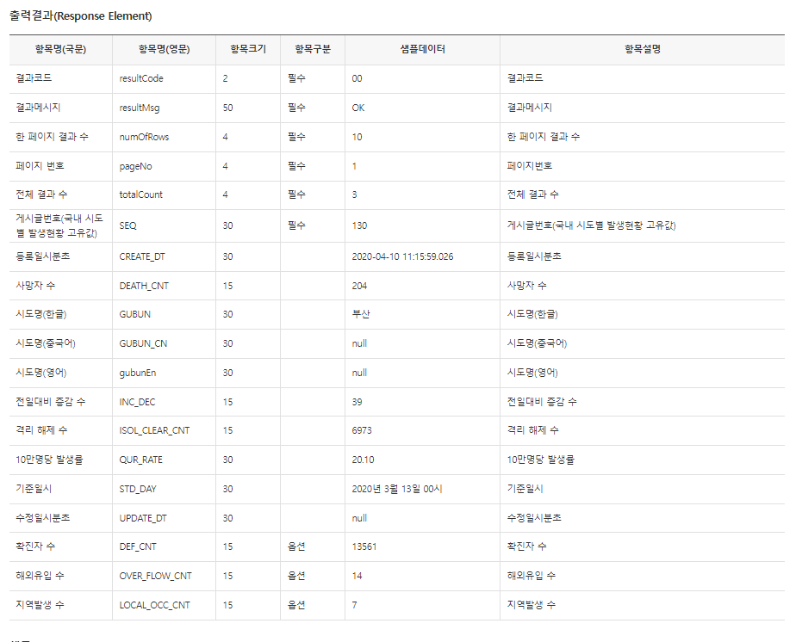The height and width of the screenshot is (642, 802).
Task: Click the 출력결과(Response Element) heading
Action: coord(81,15)
